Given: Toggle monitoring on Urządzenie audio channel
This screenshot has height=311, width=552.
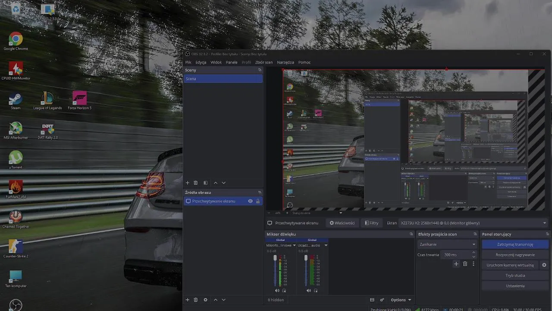Looking at the screenshot, I should (316, 291).
